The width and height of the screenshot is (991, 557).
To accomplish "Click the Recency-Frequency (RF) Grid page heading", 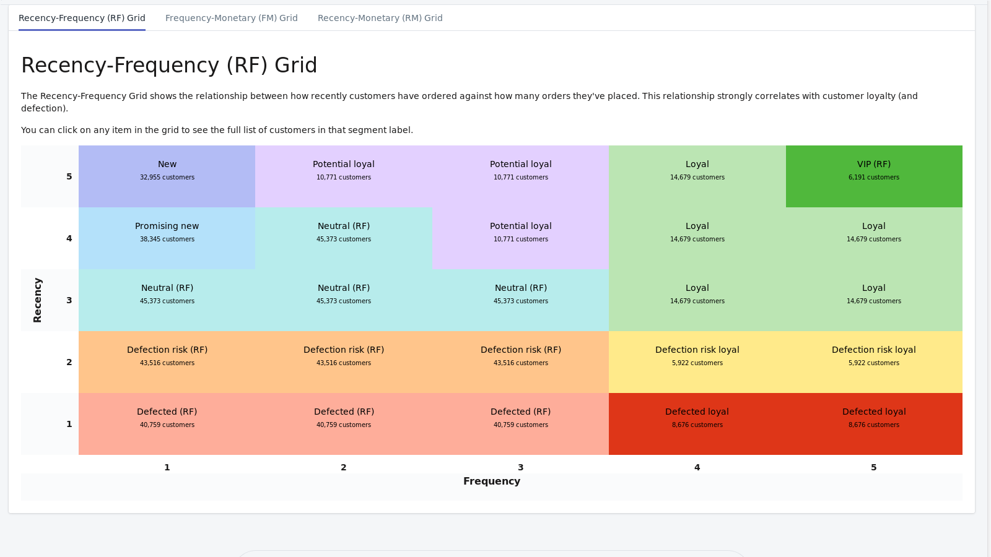I will 169,65.
